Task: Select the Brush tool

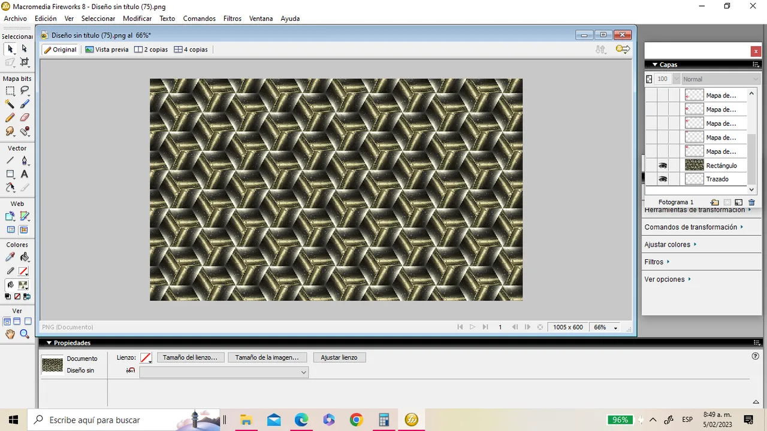Action: (x=25, y=104)
